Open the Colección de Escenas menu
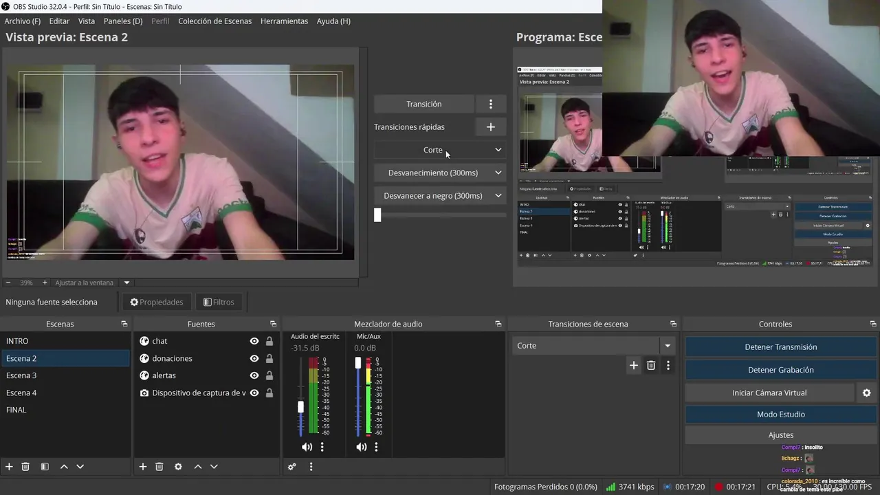 click(214, 21)
